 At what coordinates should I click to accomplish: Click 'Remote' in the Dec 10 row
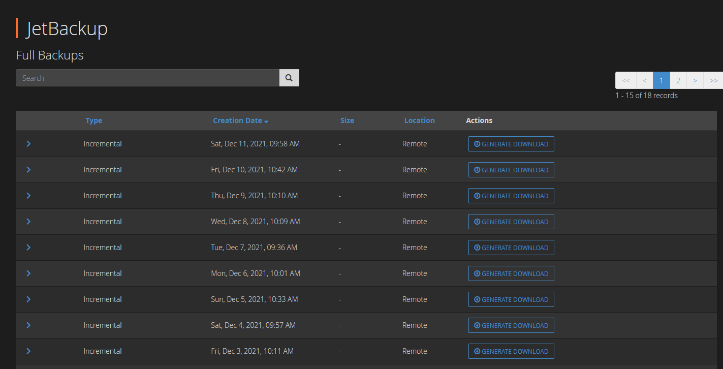[415, 170]
